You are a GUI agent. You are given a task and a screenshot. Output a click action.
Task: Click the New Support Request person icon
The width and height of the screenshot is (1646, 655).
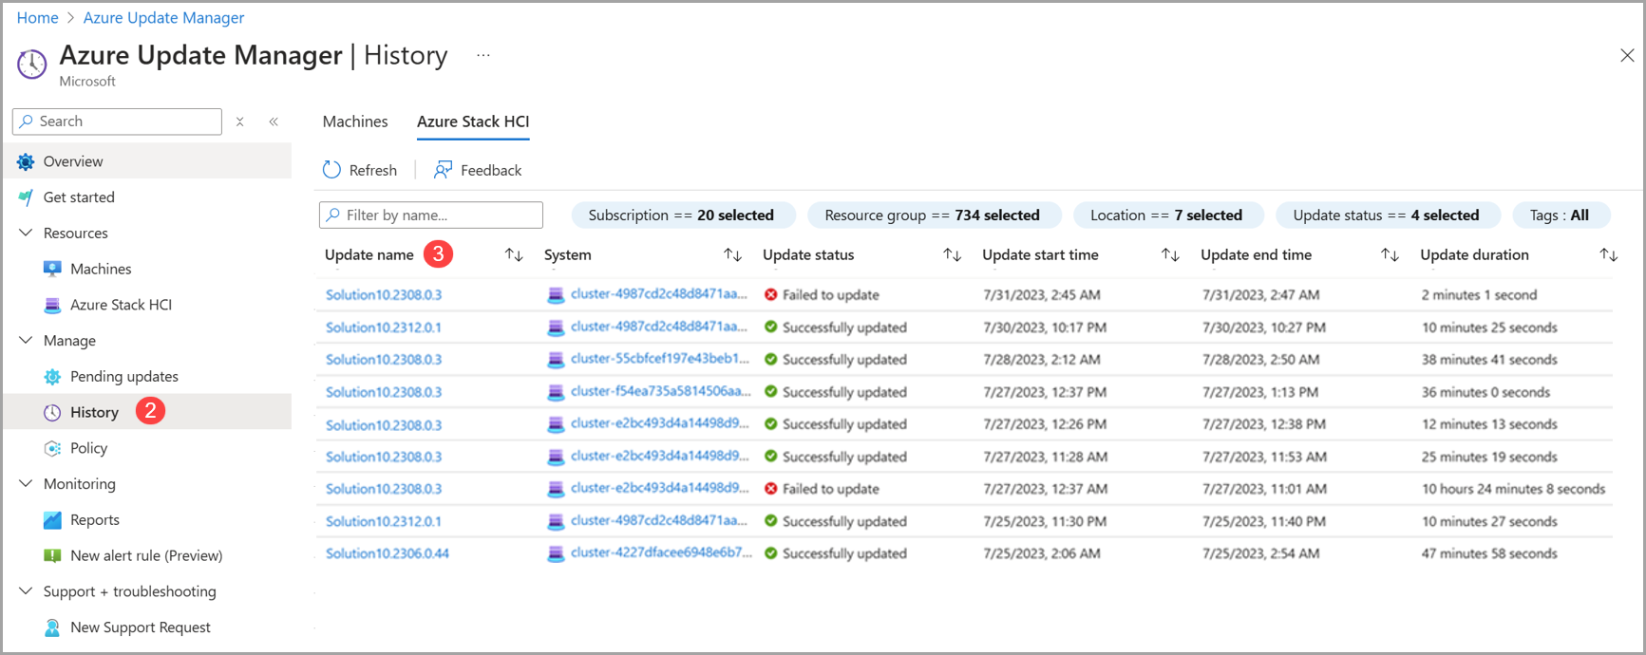click(x=52, y=627)
